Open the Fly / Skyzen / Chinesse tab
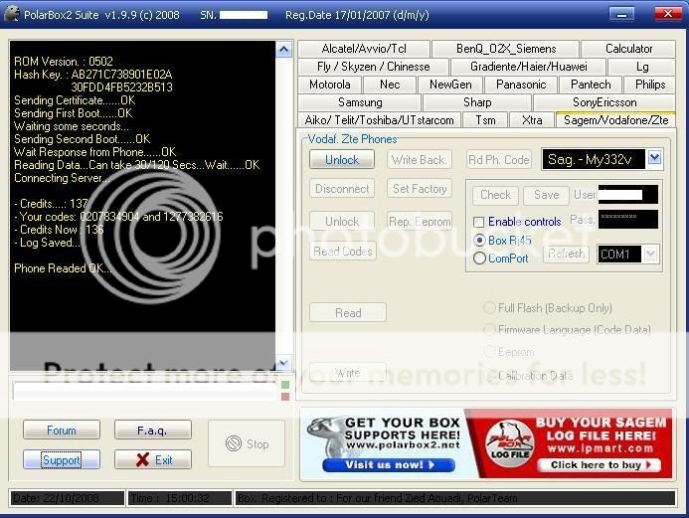689x518 pixels. point(373,67)
